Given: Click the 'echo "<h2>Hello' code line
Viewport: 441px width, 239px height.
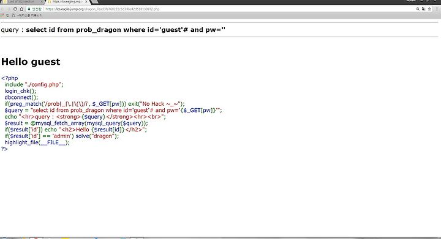Looking at the screenshot, I should coord(75,130).
